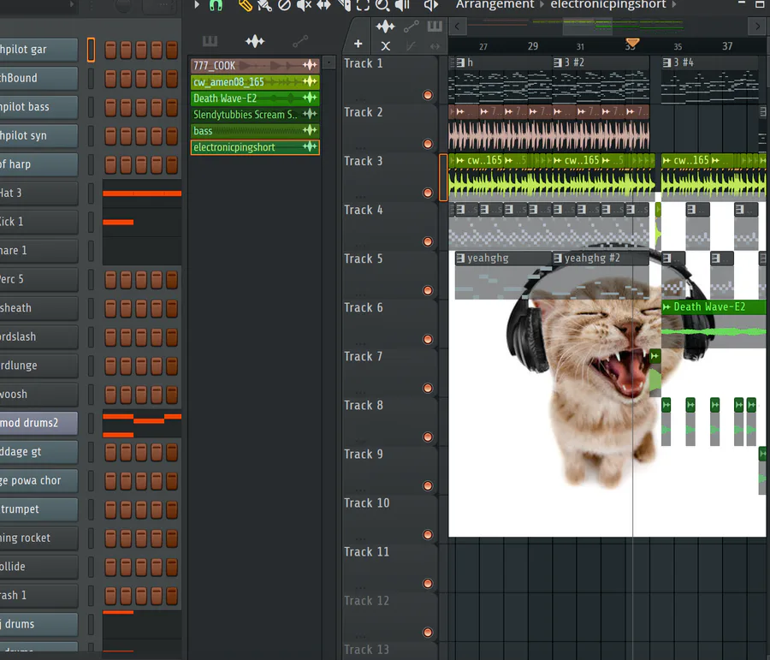The image size is (770, 660).
Task: Show pattern clips in playlist header filter
Action: click(435, 26)
